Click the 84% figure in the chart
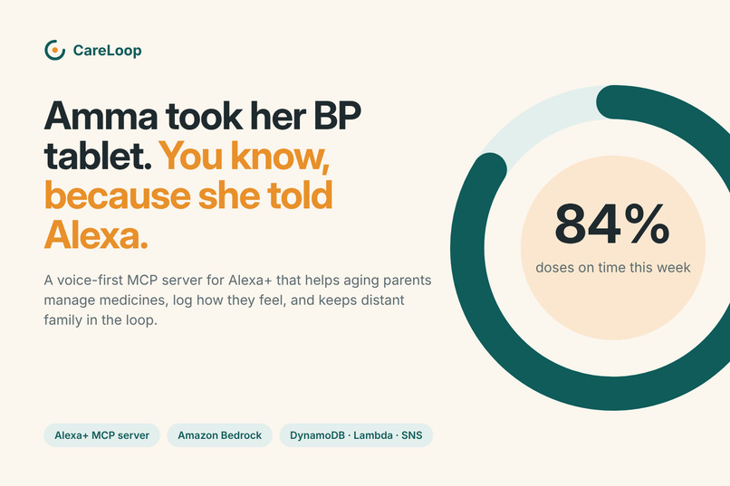 pyautogui.click(x=612, y=224)
